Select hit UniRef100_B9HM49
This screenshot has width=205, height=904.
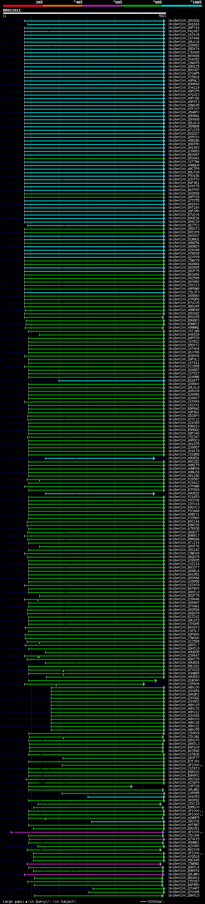[x=184, y=84]
